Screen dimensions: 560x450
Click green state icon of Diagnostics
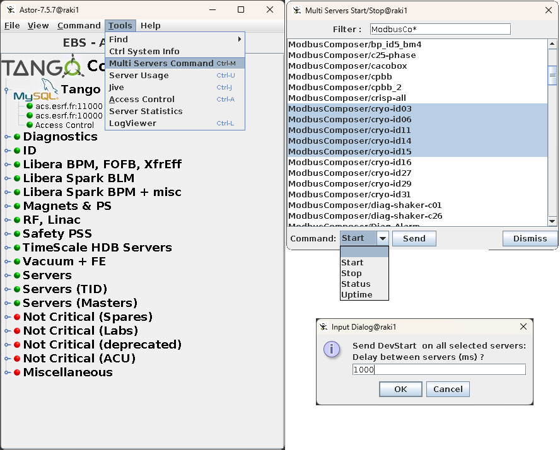point(17,137)
